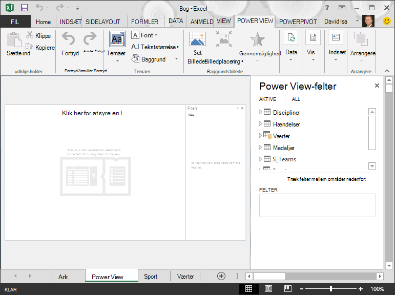Open the Font dropdown
Viewport: 395px width, 295px height.
click(144, 35)
